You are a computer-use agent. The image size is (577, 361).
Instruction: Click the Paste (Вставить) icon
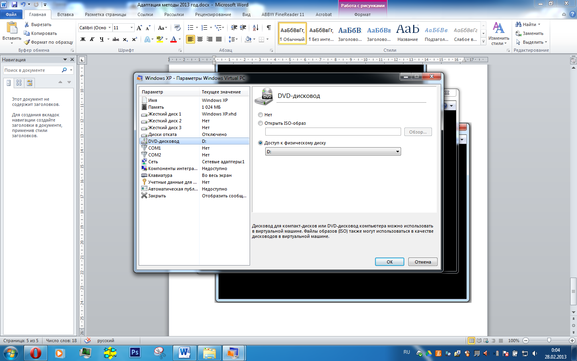pos(12,28)
